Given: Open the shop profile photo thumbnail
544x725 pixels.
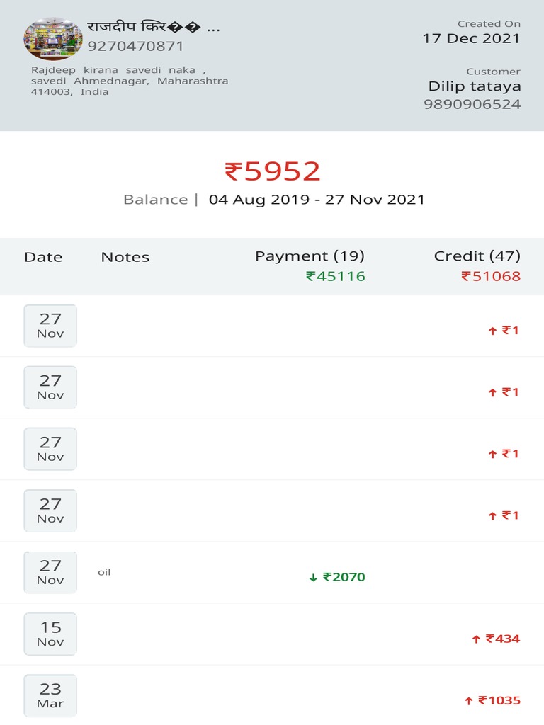Looking at the screenshot, I should tap(53, 38).
